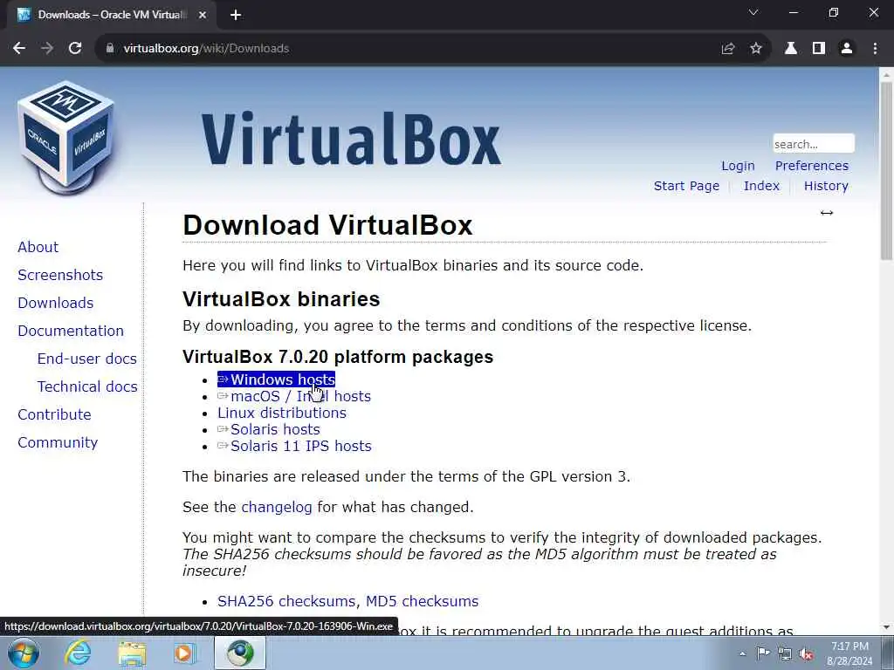The height and width of the screenshot is (670, 894).
Task: Click the padlock site info icon
Action: (110, 49)
